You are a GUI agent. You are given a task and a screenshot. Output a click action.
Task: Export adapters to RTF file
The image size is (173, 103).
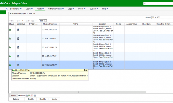[x=35, y=95]
